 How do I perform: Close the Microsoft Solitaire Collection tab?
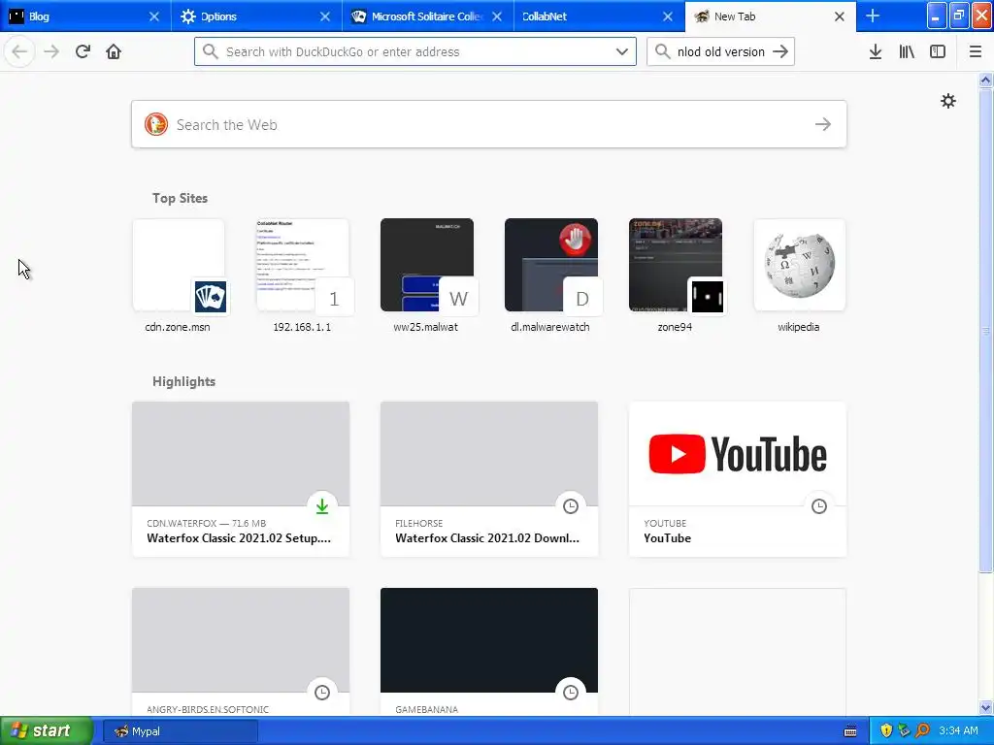coord(496,16)
